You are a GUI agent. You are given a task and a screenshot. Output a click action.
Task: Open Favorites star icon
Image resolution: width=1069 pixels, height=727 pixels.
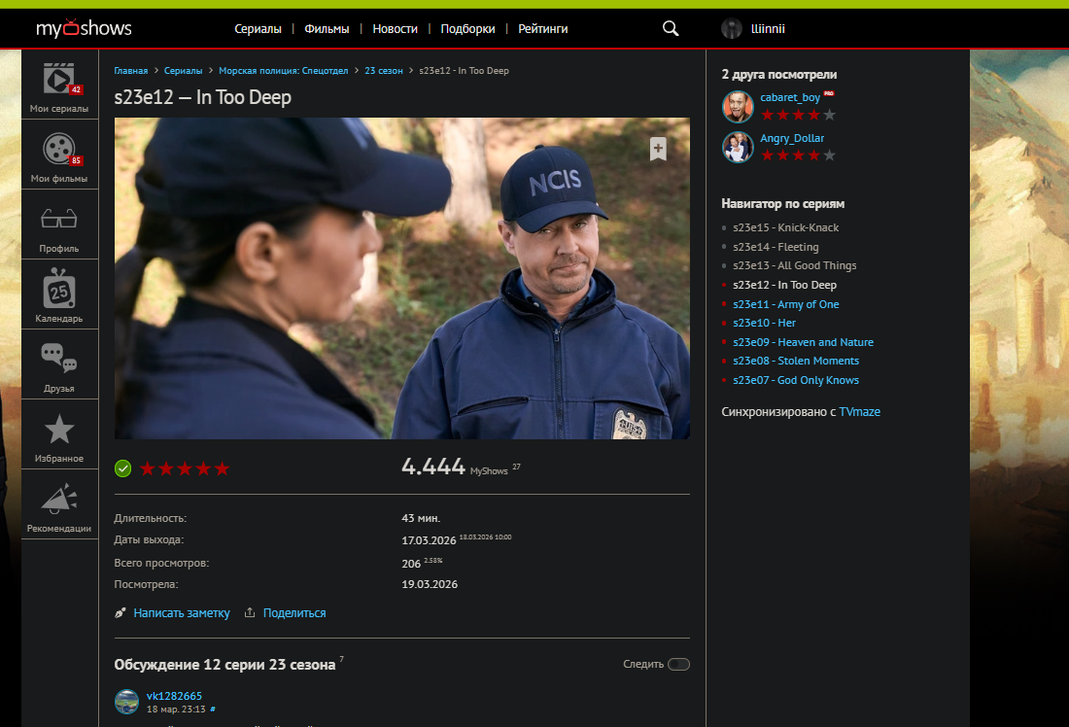[59, 430]
